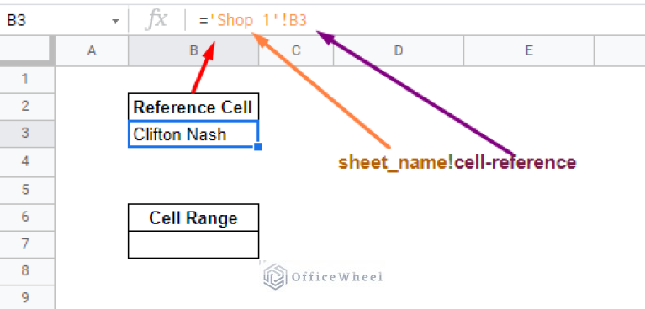The width and height of the screenshot is (645, 309).
Task: Select row 3 header
Action: (x=27, y=134)
